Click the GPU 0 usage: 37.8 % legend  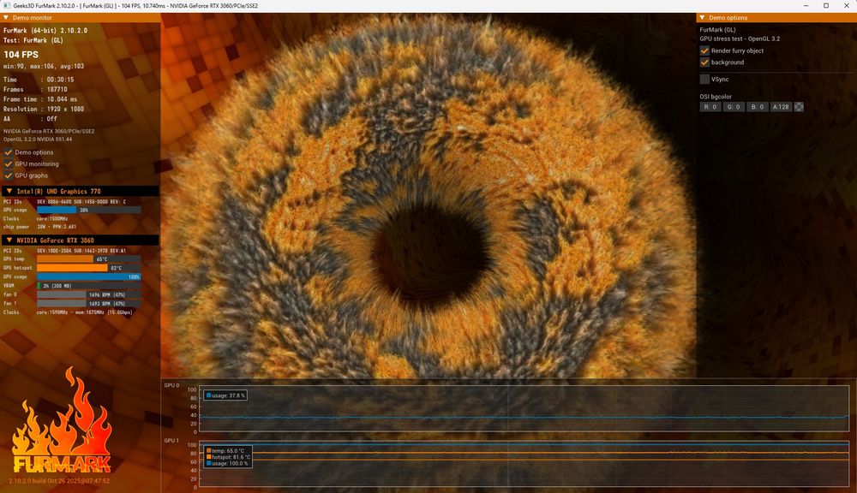click(225, 395)
